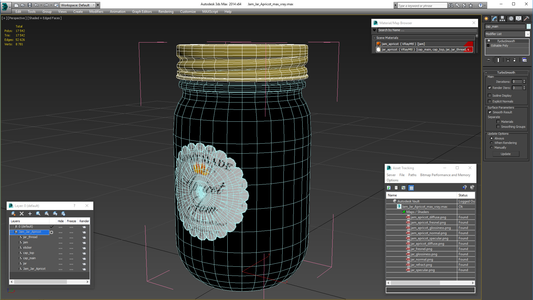Refresh the Asset Tracking list
Viewport: 533px width, 300px height.
coord(389,188)
